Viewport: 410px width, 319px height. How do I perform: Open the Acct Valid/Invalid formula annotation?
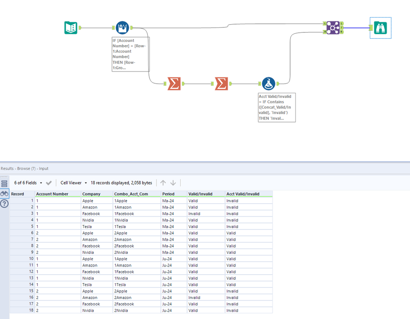pos(277,108)
